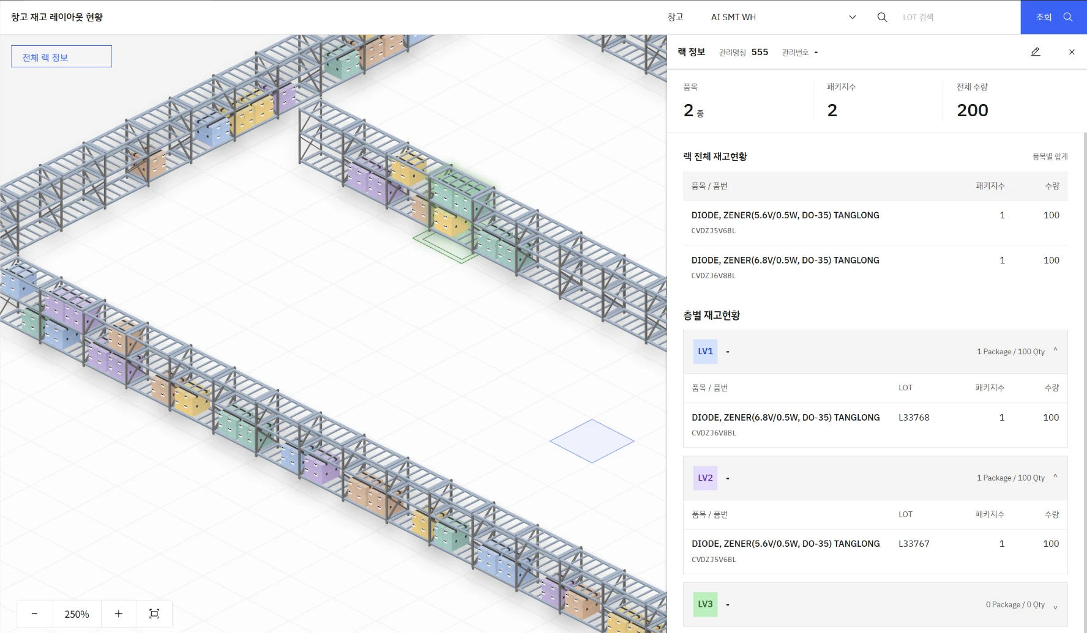
Task: Click the 랙 전체 재고현황 heading
Action: pyautogui.click(x=715, y=157)
